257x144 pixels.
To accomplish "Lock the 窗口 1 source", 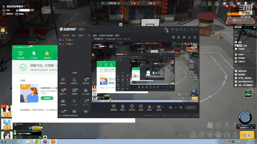I will pos(63,40).
